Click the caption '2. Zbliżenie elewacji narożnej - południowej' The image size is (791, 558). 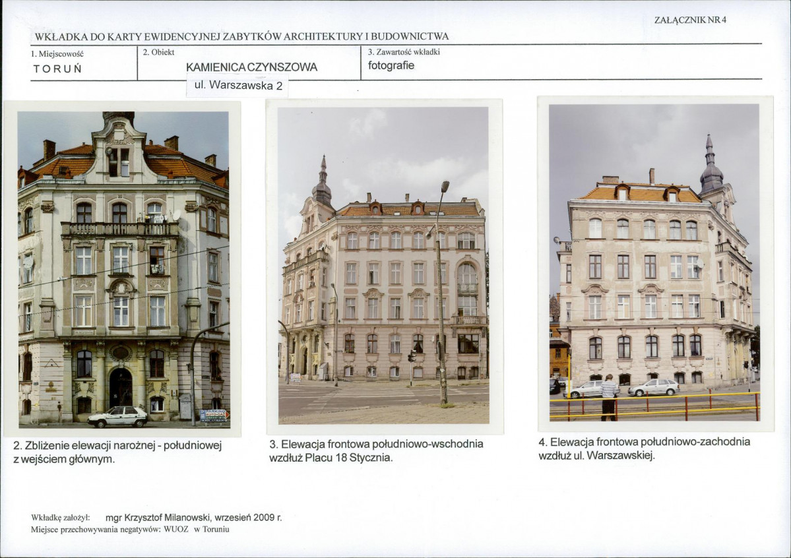pos(117,445)
